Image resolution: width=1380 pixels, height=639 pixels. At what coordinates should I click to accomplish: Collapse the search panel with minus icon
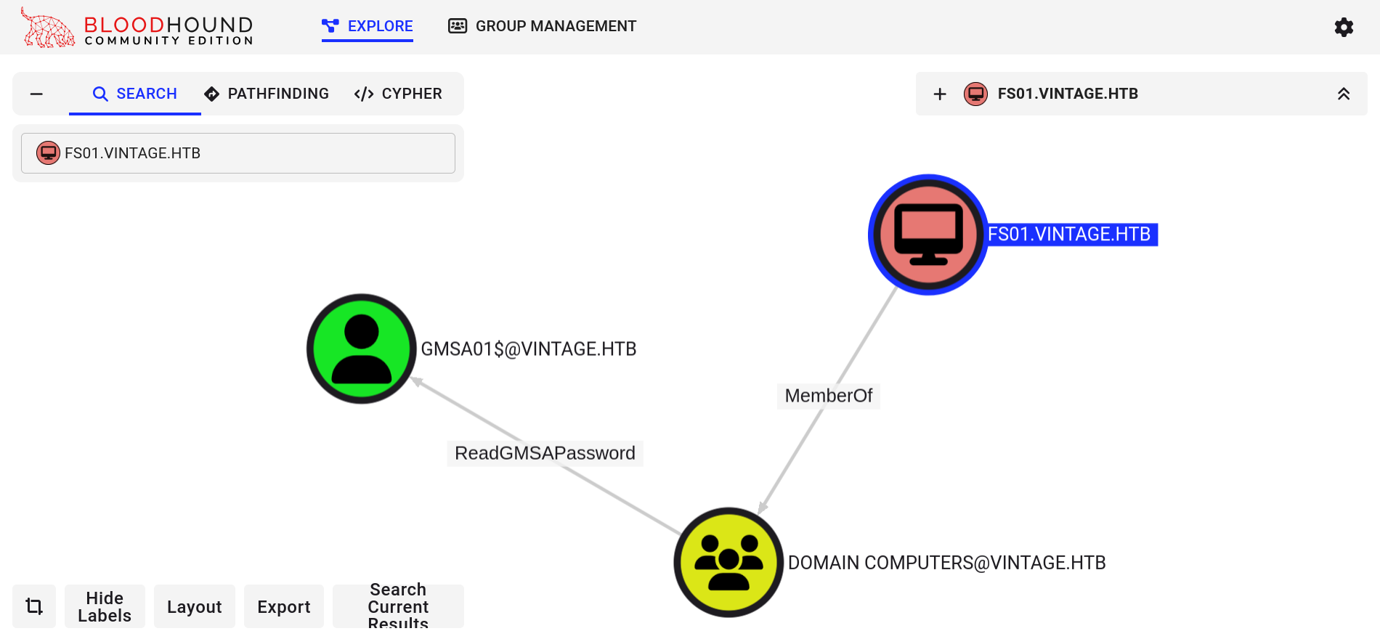(x=36, y=94)
